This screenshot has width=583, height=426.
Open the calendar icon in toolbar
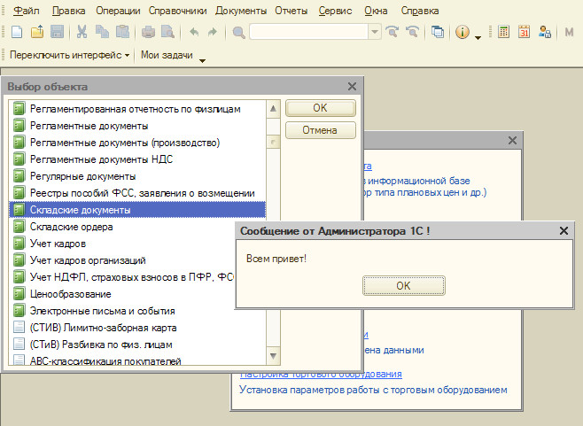[x=524, y=33]
